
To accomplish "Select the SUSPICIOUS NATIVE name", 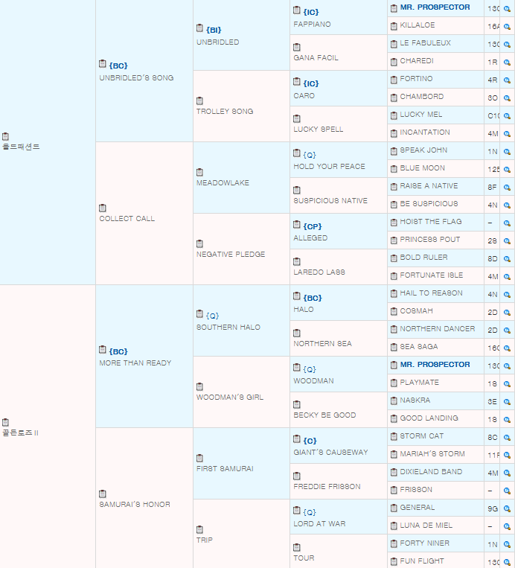I will point(330,201).
